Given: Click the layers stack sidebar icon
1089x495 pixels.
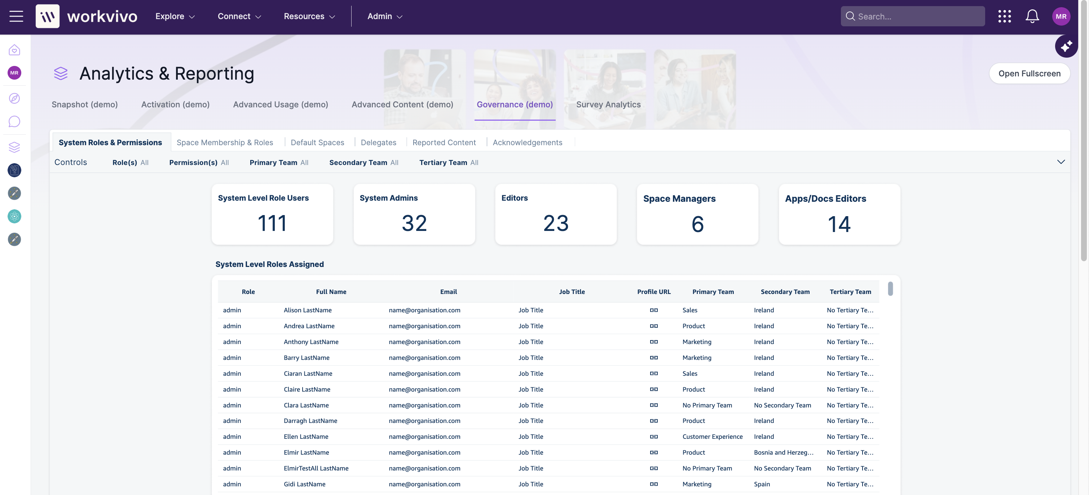Looking at the screenshot, I should (14, 147).
